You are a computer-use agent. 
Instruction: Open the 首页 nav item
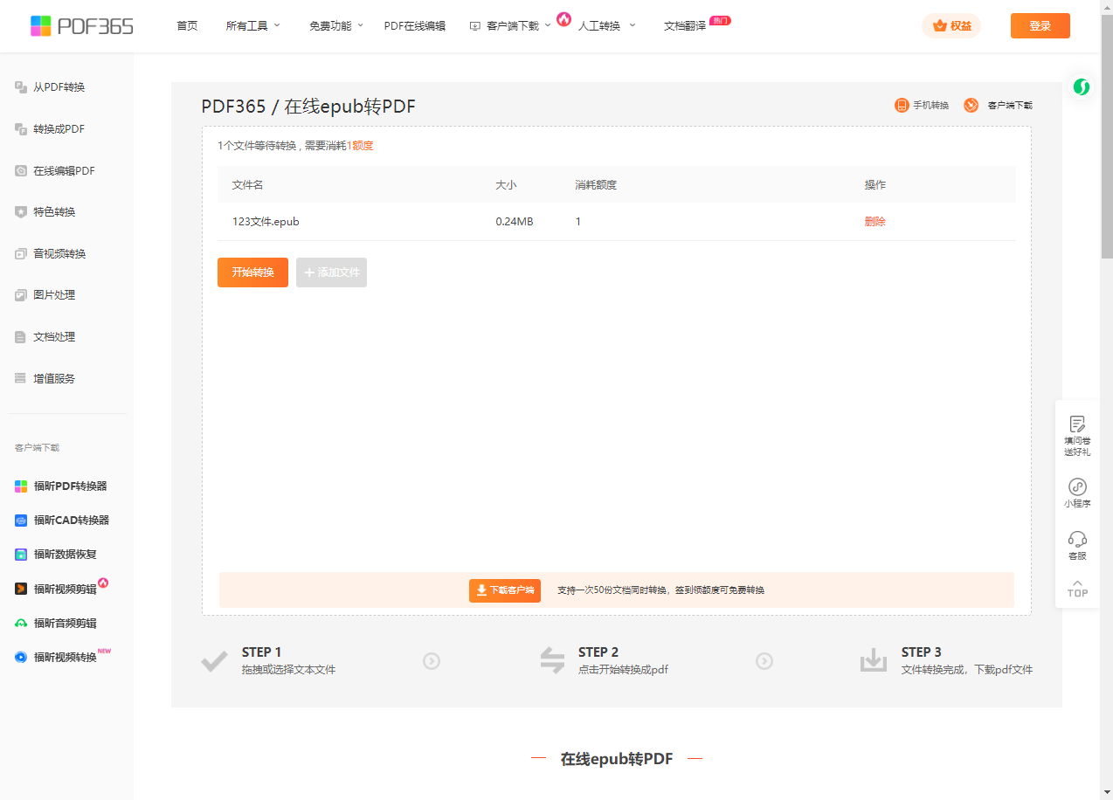tap(187, 26)
